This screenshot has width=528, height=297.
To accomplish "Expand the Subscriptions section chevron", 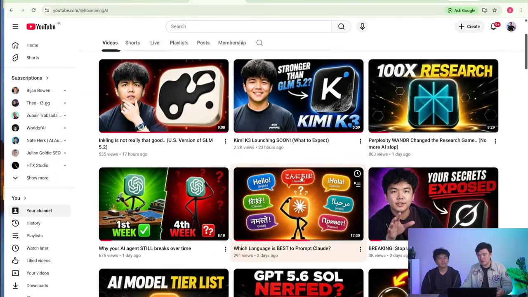I will click(x=47, y=78).
